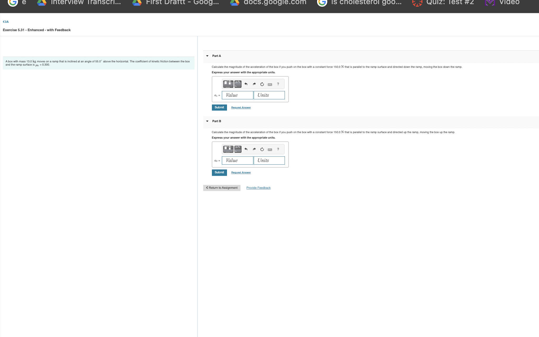
Task: Open keyboard shortcuts icon in Part B toolbar
Action: coord(270,149)
